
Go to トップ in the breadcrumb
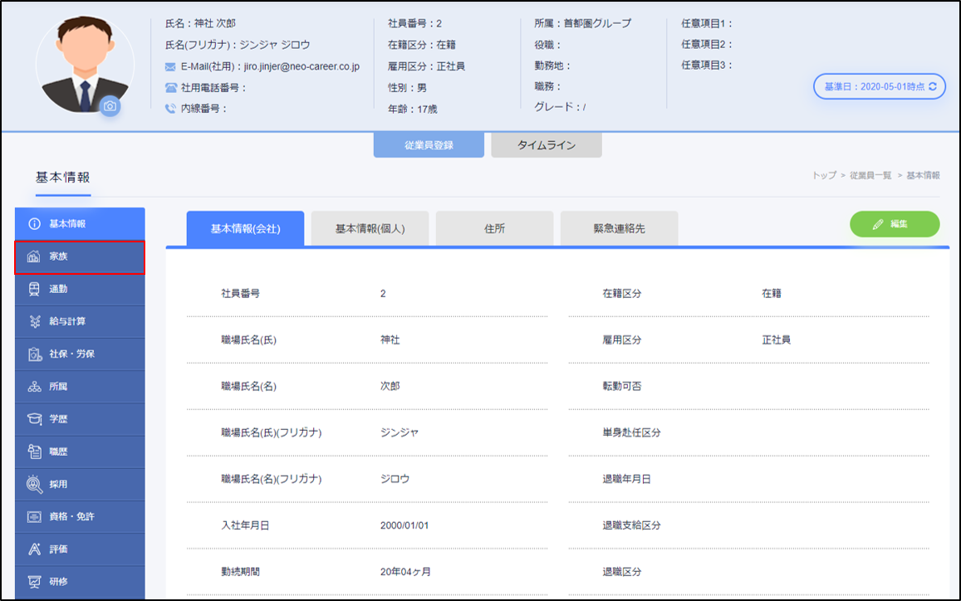[x=824, y=176]
